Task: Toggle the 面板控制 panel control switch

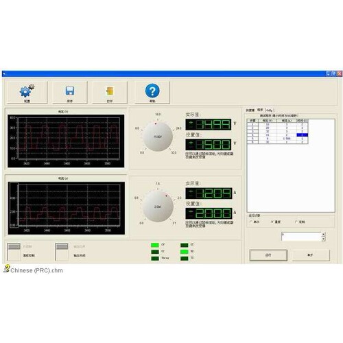Action: point(14,252)
